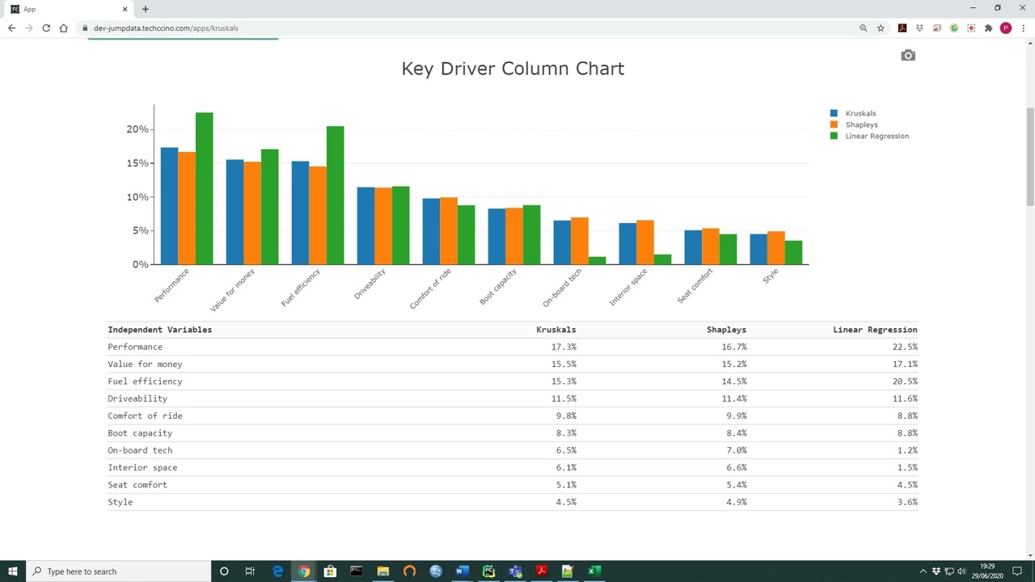Close the App browser tab
Screen dimensions: 1035x582
pyautogui.click(x=125, y=9)
